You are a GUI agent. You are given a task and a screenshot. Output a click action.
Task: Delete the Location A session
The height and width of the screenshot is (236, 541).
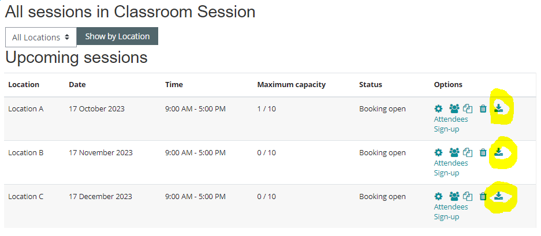[x=483, y=108]
